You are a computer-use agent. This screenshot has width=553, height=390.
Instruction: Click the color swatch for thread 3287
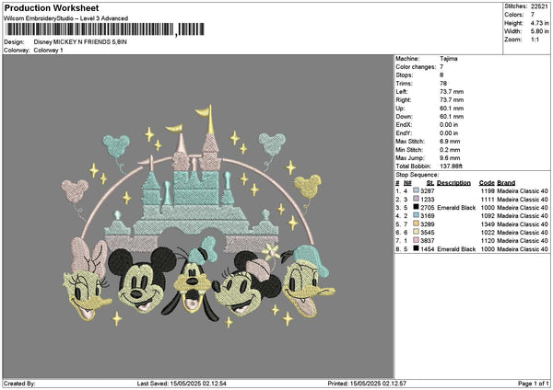(417, 190)
